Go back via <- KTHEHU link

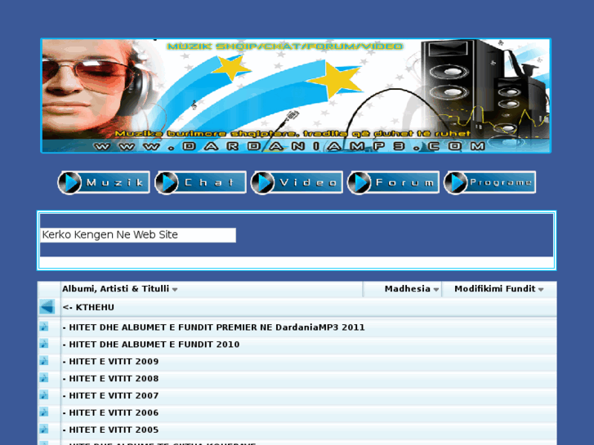[88, 307]
